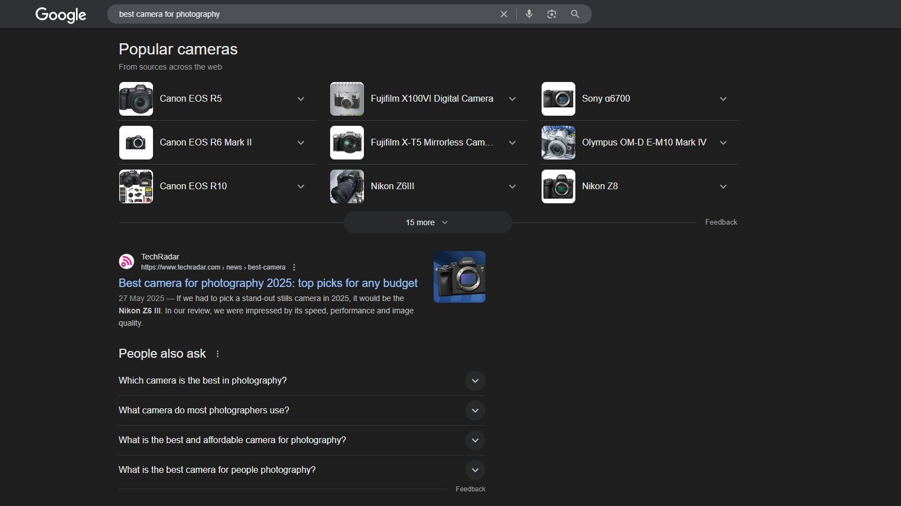Screen dimensions: 901x506
Task: Open Canon EOS R6 Mark II thumbnail
Action: tap(136, 143)
